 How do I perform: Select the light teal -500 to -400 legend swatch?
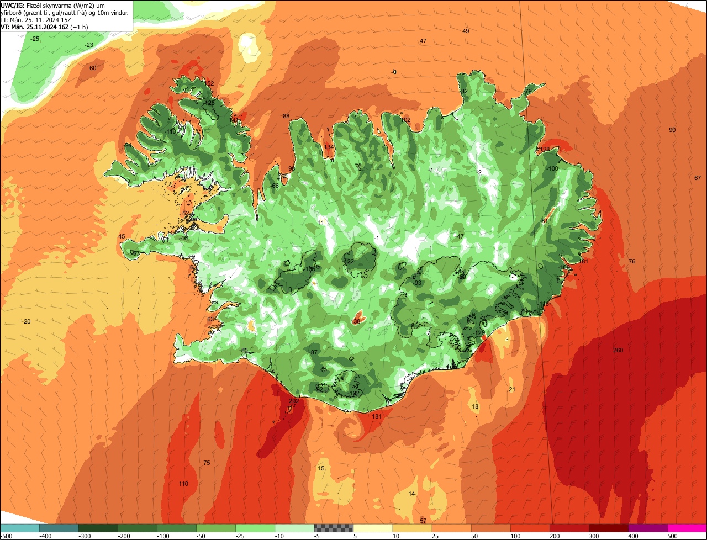pos(19,528)
